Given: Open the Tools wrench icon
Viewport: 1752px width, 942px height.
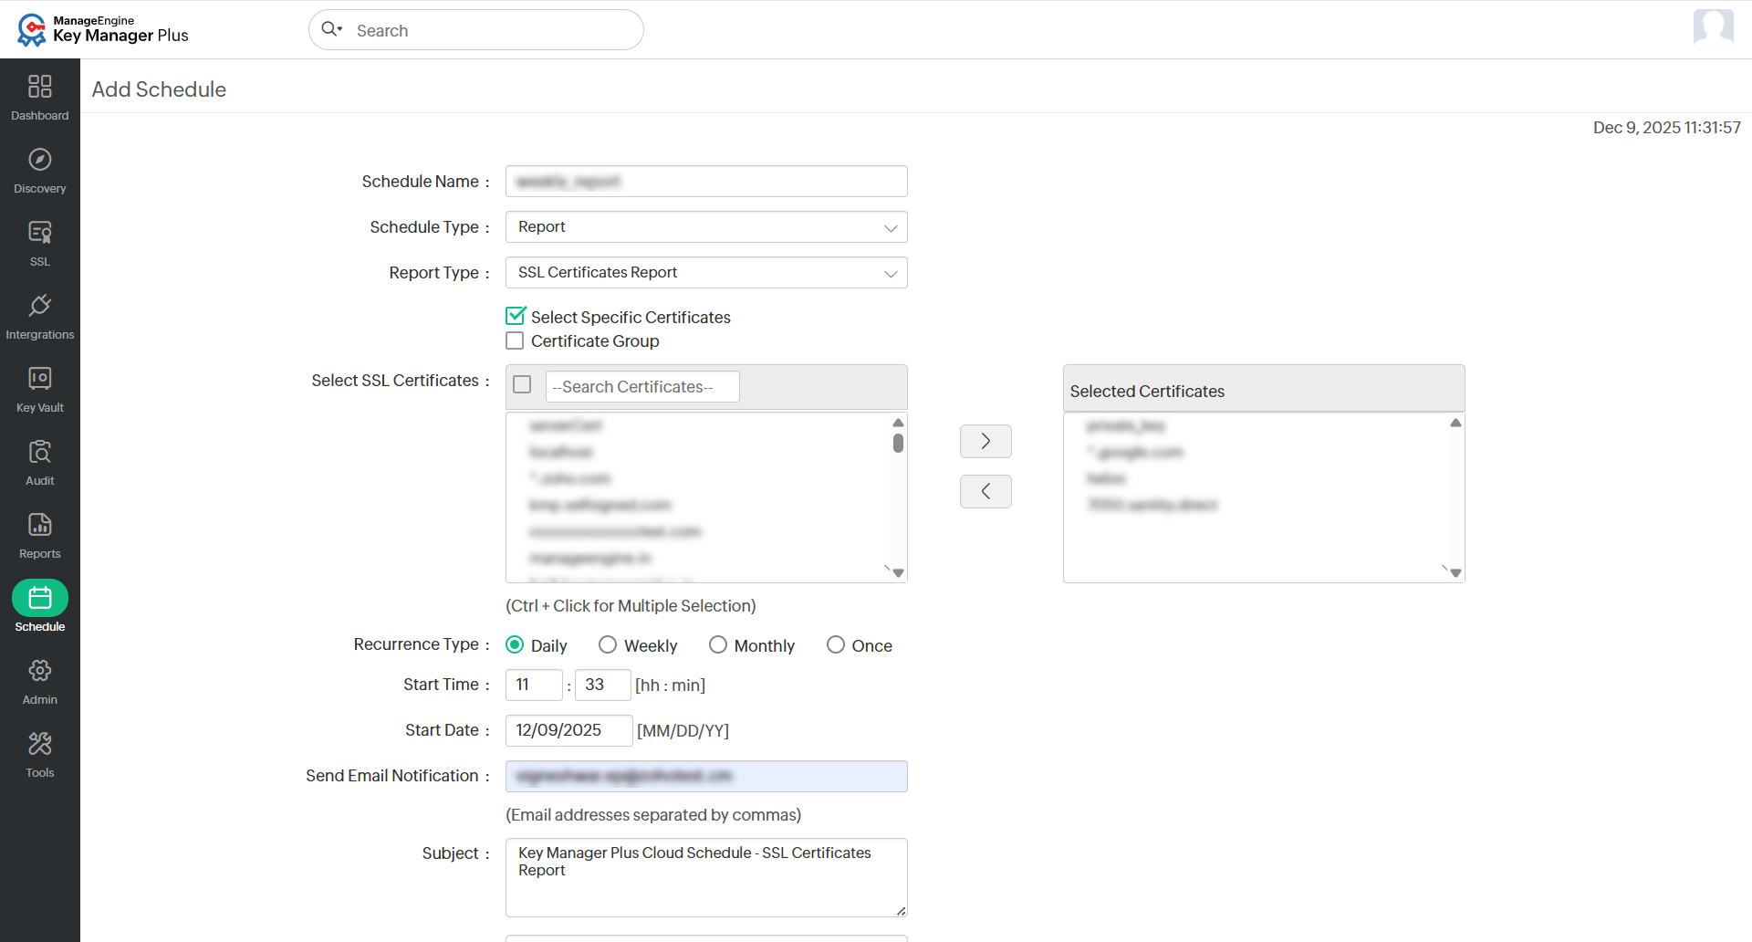Looking at the screenshot, I should tap(40, 743).
